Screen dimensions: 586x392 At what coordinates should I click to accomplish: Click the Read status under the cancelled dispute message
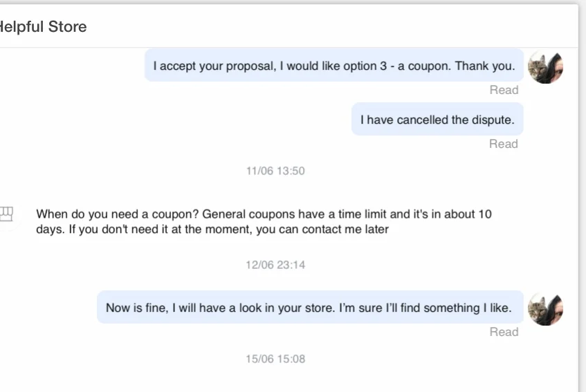coord(504,144)
